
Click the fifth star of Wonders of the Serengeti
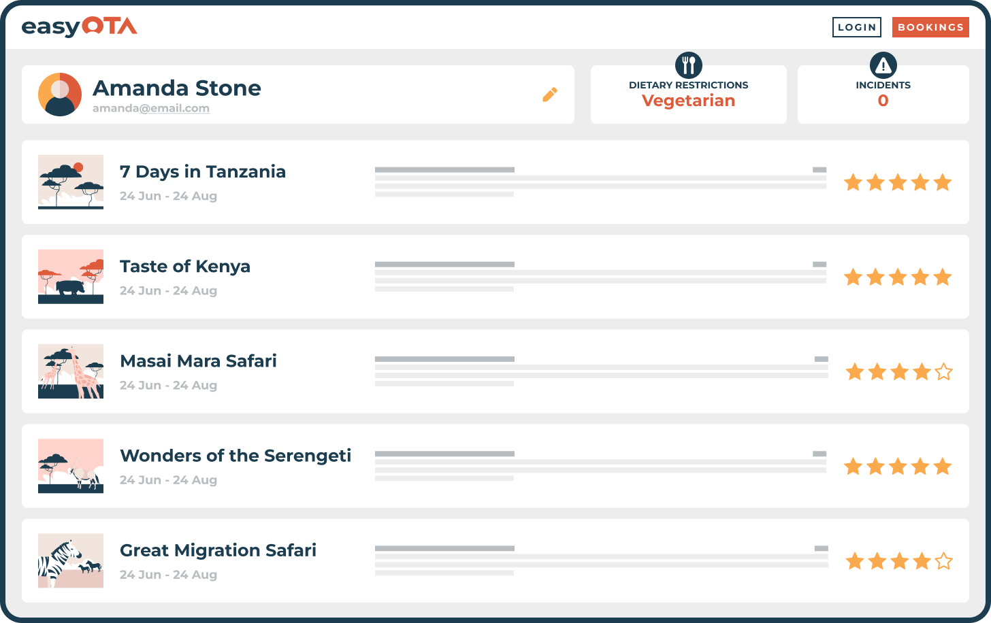(943, 467)
